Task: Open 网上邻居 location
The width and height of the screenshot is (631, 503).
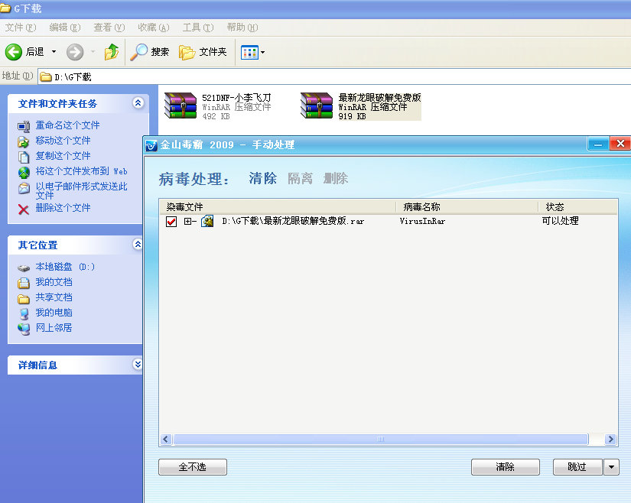Action: tap(54, 328)
